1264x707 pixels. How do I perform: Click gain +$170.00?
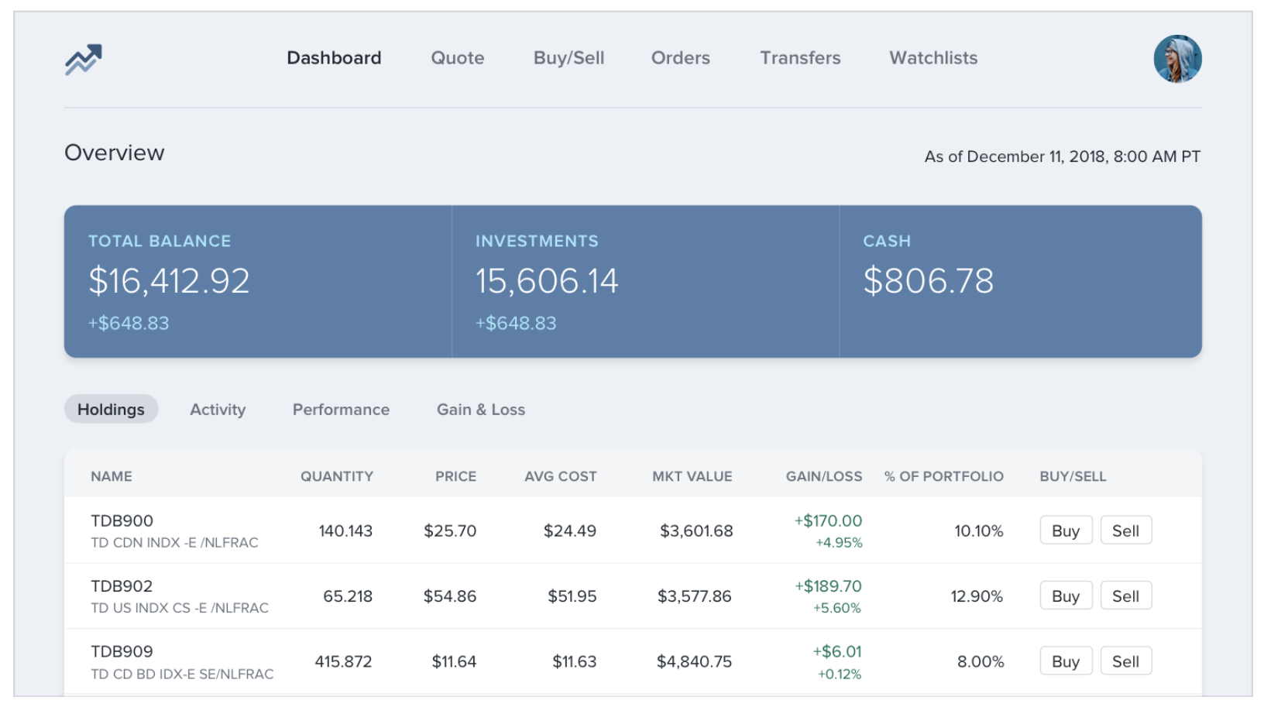tap(828, 521)
